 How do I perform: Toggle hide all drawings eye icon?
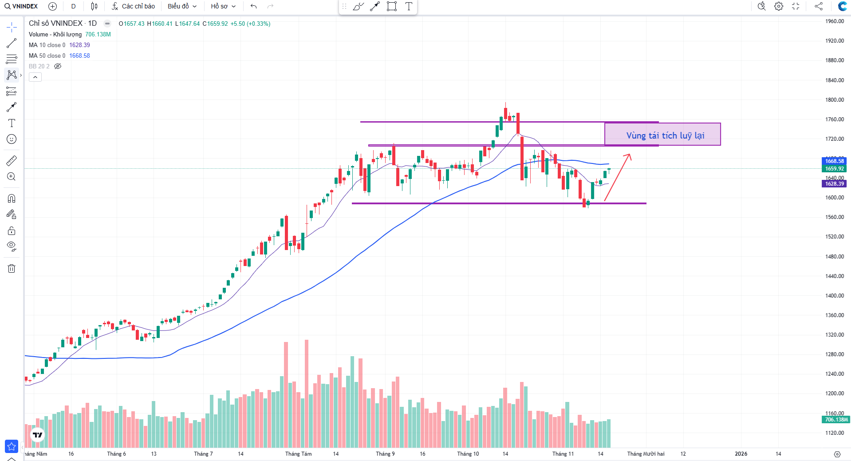tap(12, 246)
